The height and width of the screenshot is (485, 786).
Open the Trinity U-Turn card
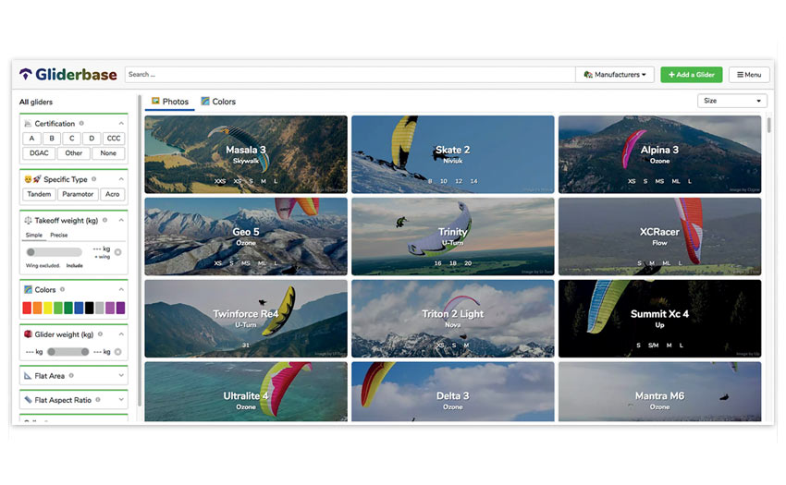[x=453, y=236]
